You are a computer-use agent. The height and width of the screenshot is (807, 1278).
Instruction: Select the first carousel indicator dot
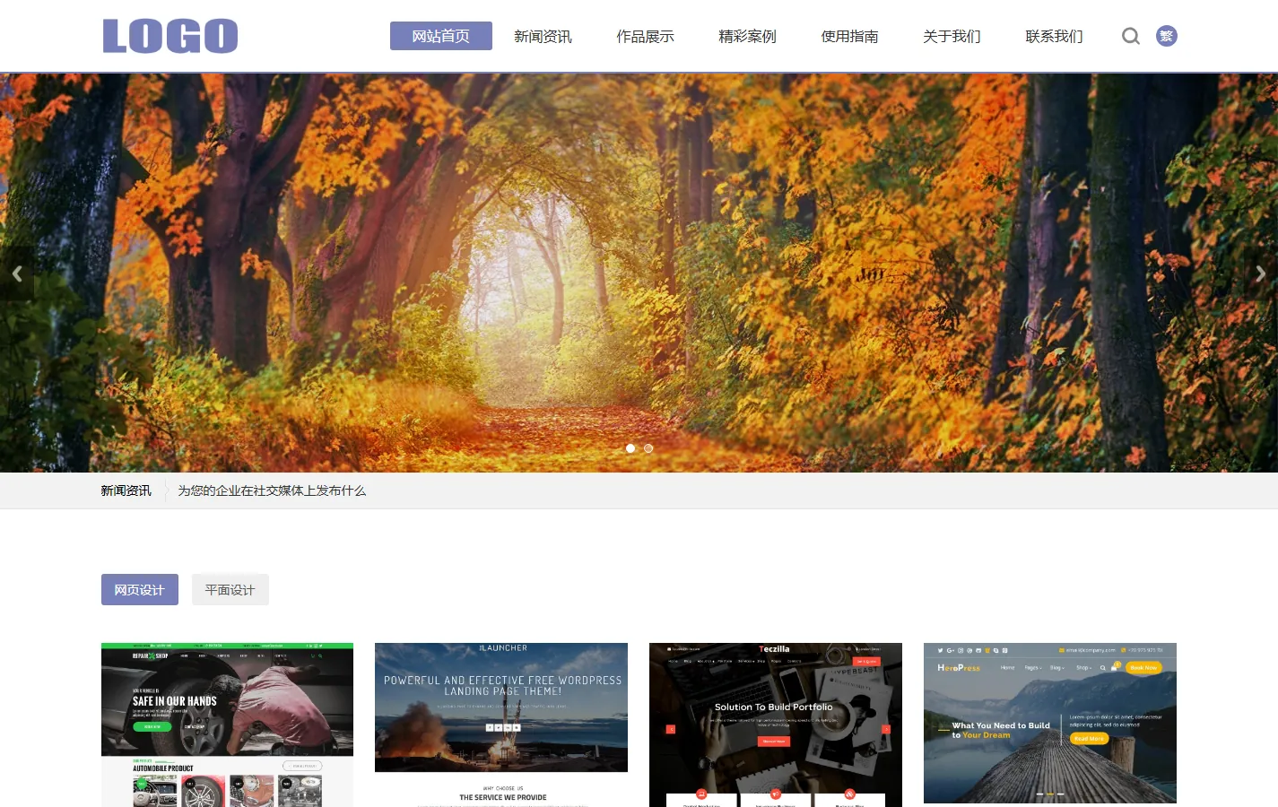pyautogui.click(x=630, y=448)
